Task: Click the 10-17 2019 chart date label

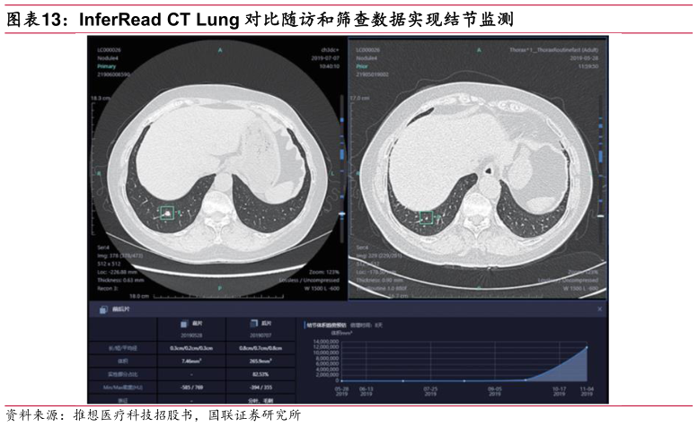Action: tap(559, 391)
